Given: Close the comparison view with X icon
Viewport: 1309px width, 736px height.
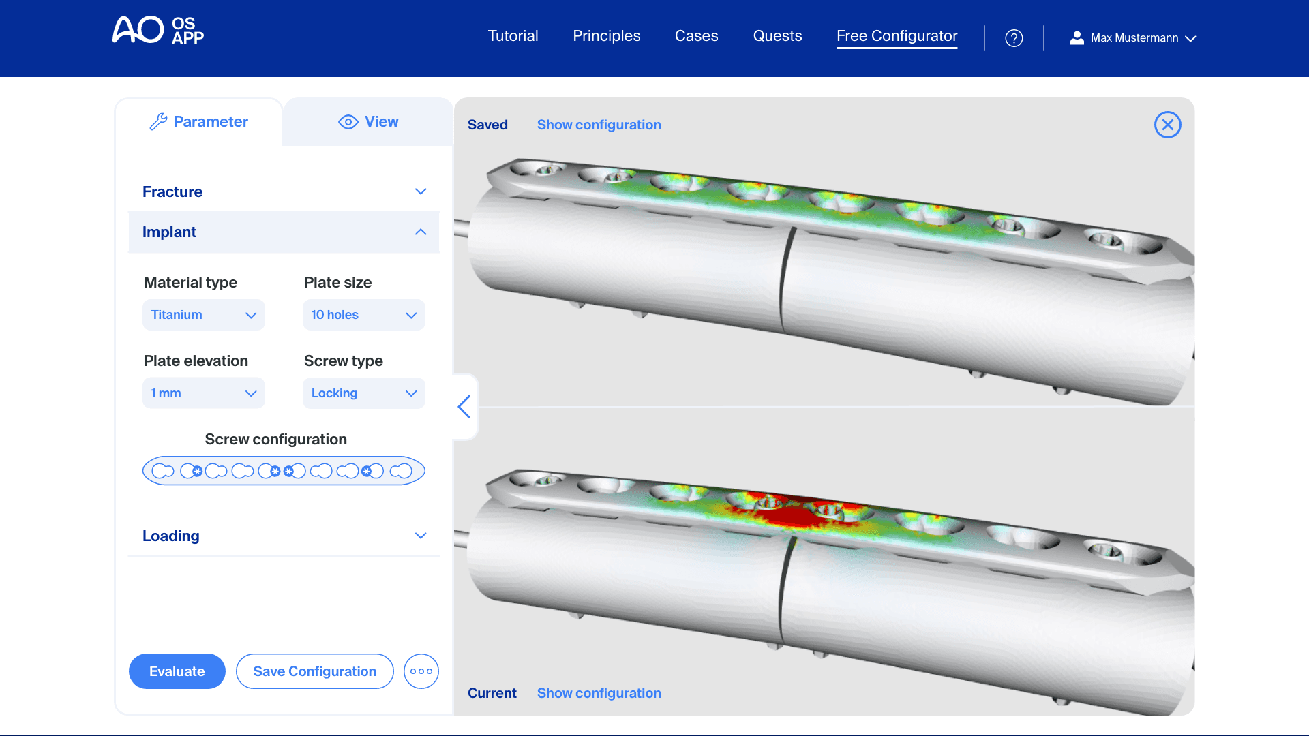Looking at the screenshot, I should tap(1167, 125).
